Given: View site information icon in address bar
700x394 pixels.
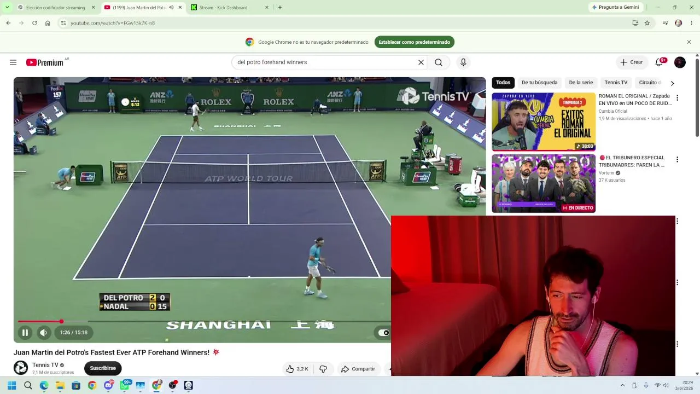Looking at the screenshot, I should [63, 23].
